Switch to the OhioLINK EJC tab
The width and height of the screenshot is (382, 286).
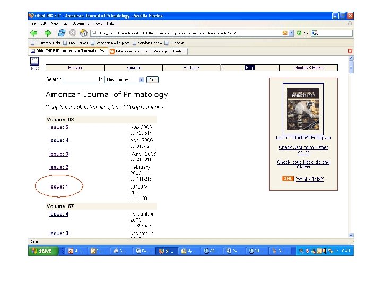click(x=68, y=51)
